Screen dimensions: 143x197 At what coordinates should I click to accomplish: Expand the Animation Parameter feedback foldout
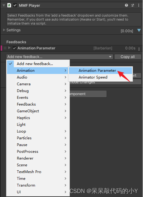pos(9,48)
